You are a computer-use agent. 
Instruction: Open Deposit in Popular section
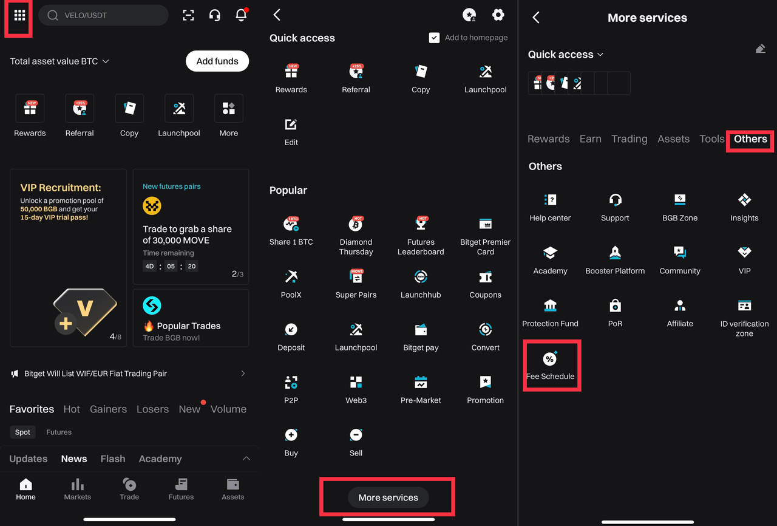[291, 337]
